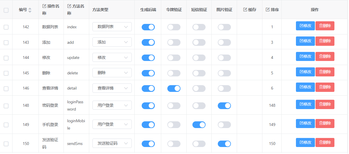Image resolution: width=349 pixels, height=154 pixels.
Task: Click the edit icon next to 方法名称 header
Action: pyautogui.click(x=69, y=6)
